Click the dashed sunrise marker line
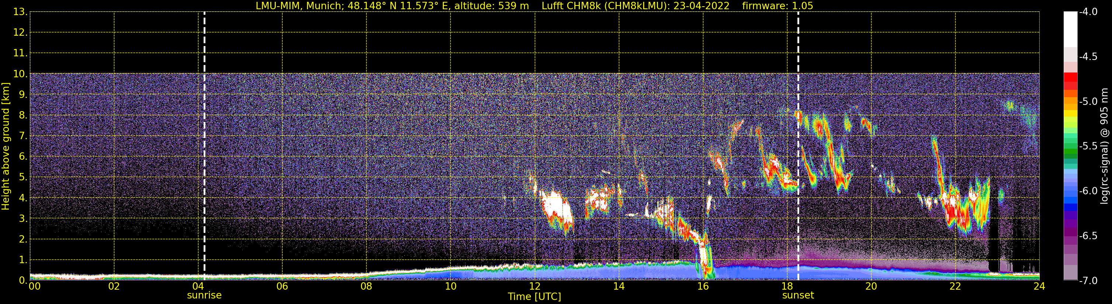1112x304 pixels. (x=204, y=146)
